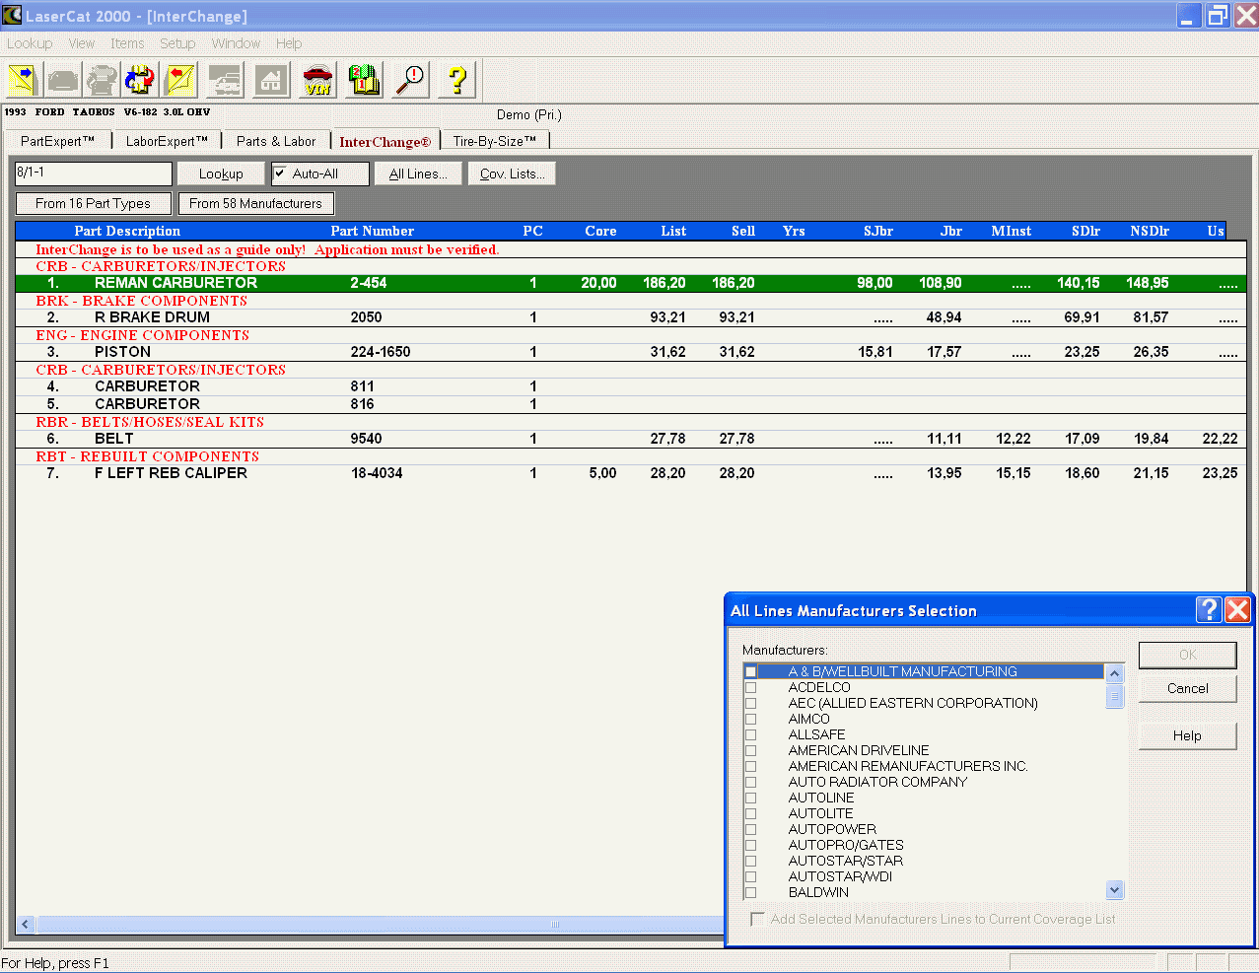Click the Part Description column header
Screen dimensions: 1259x973
coord(128,231)
